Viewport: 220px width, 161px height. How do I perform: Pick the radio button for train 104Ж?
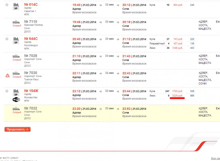pos(7,91)
